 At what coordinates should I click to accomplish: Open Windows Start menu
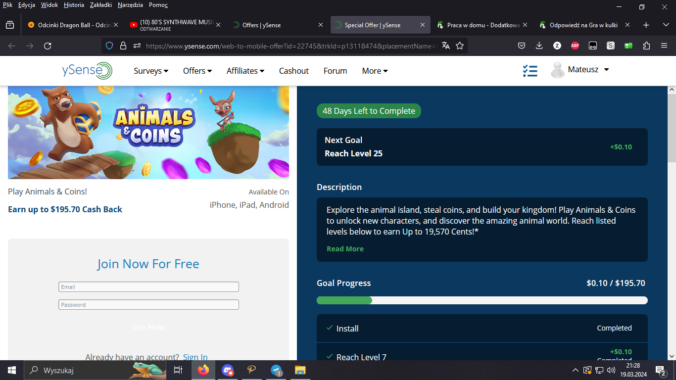pos(11,370)
